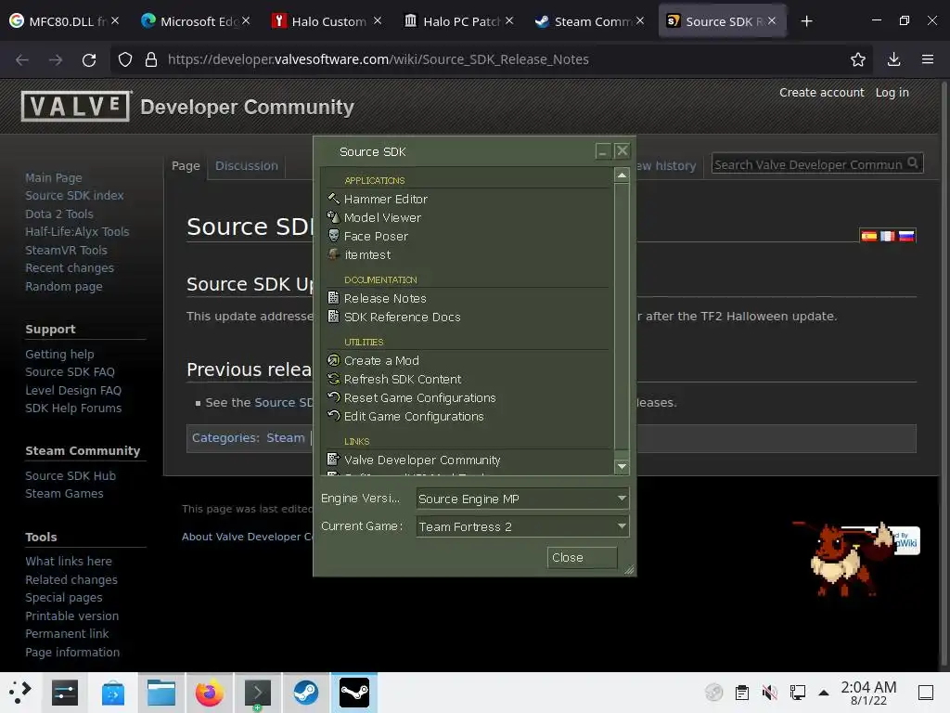Screen dimensions: 950x713
Task: Minimize the Source SDK dialog
Action: (602, 151)
